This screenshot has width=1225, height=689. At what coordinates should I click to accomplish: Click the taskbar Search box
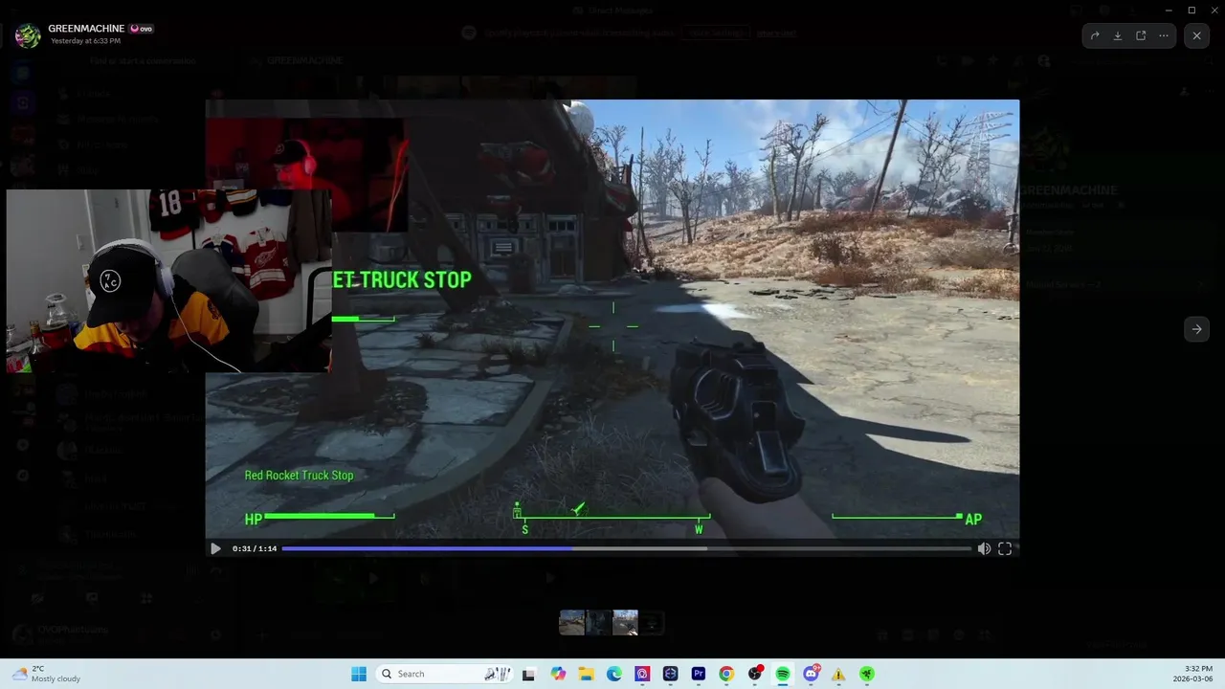(x=444, y=674)
